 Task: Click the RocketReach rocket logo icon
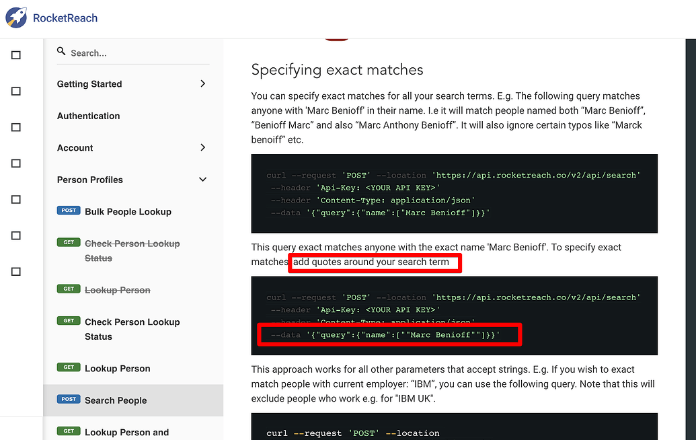click(15, 17)
